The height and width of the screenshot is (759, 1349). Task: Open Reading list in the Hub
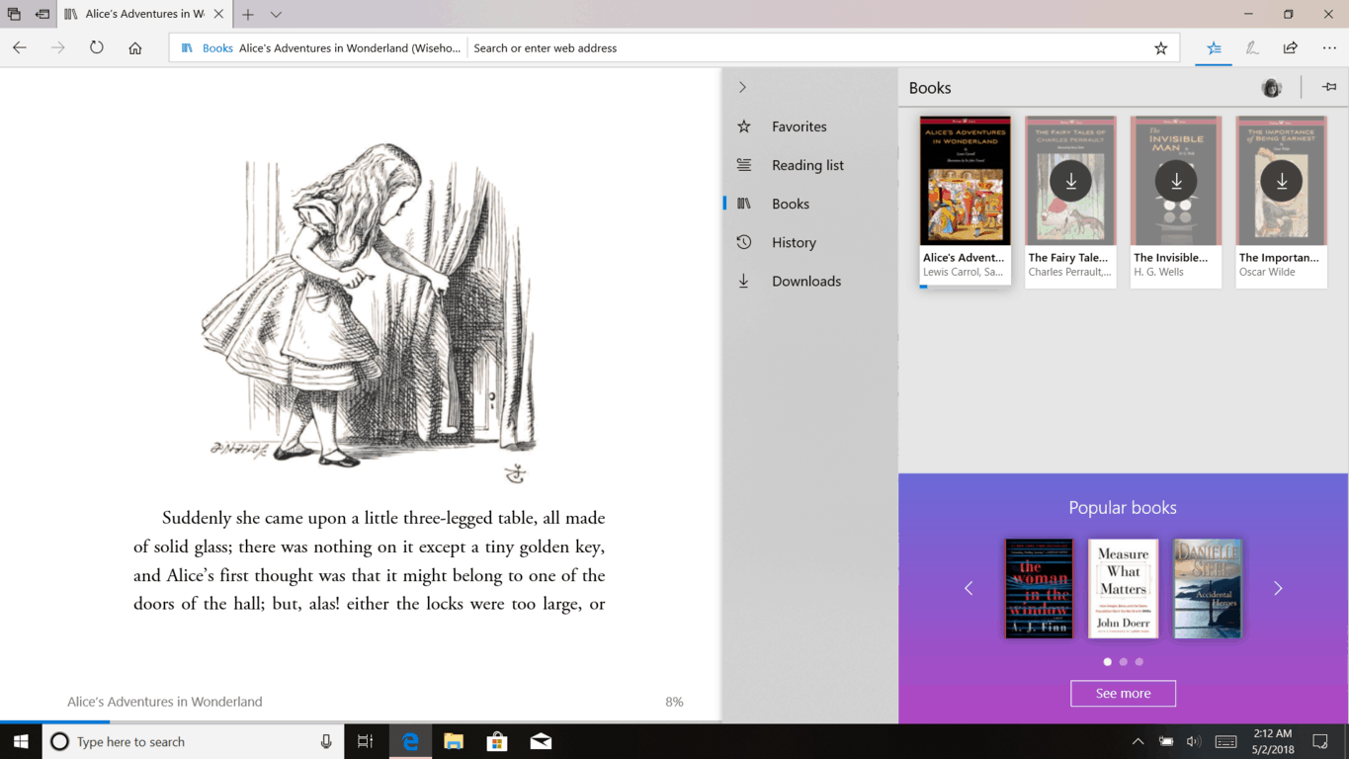[809, 165]
